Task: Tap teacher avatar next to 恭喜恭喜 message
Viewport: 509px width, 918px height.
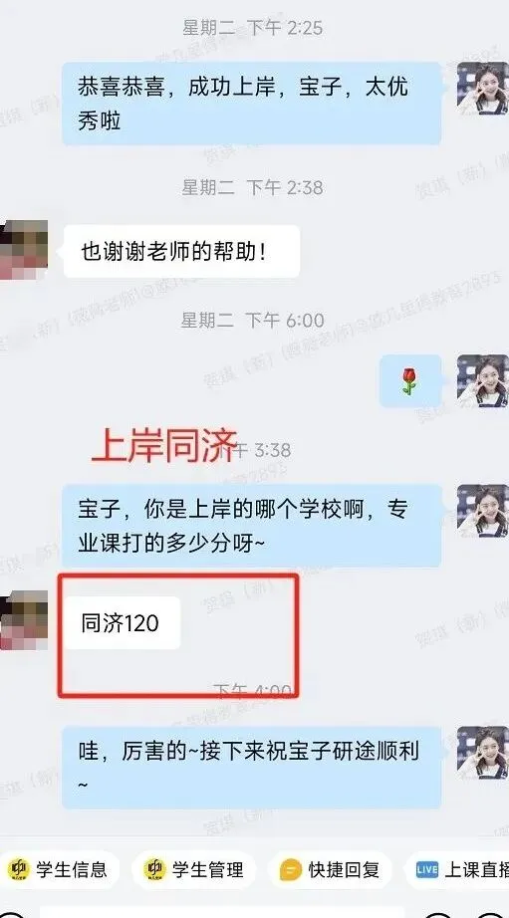Action: [483, 88]
